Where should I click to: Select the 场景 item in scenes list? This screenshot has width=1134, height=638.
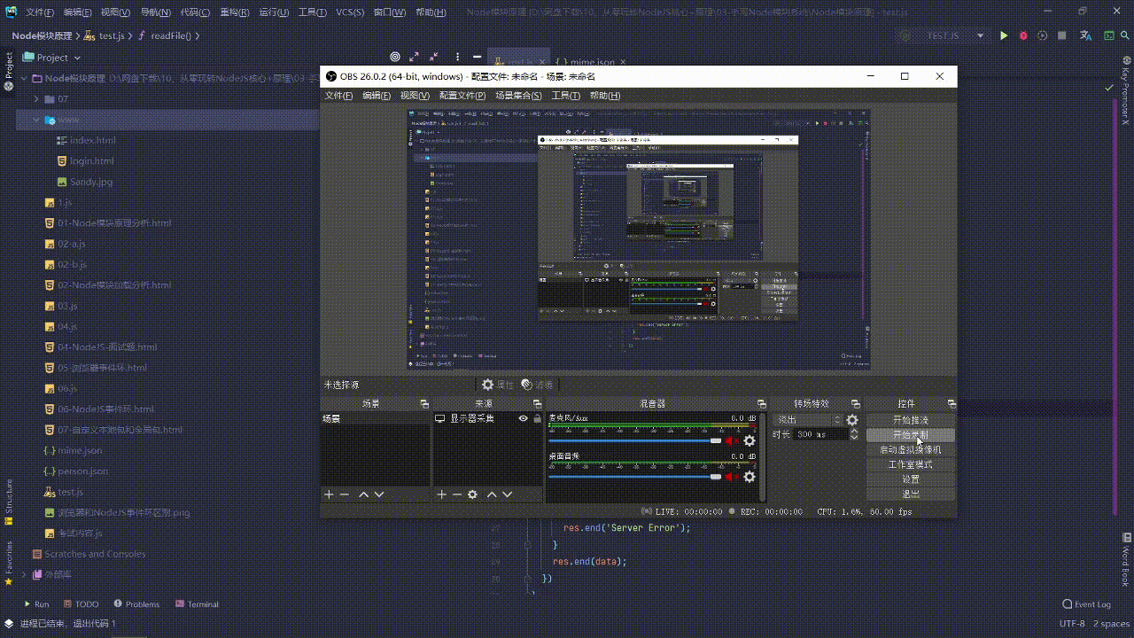coord(375,418)
